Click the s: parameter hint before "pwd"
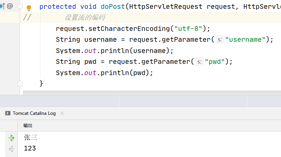This screenshot has height=157, width=281. [x=199, y=62]
